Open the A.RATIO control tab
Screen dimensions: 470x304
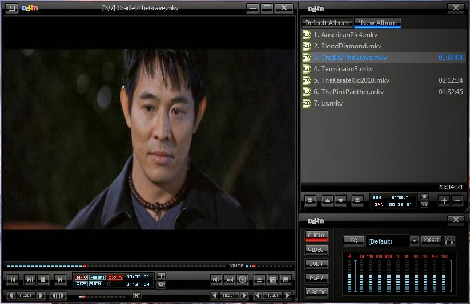316,292
